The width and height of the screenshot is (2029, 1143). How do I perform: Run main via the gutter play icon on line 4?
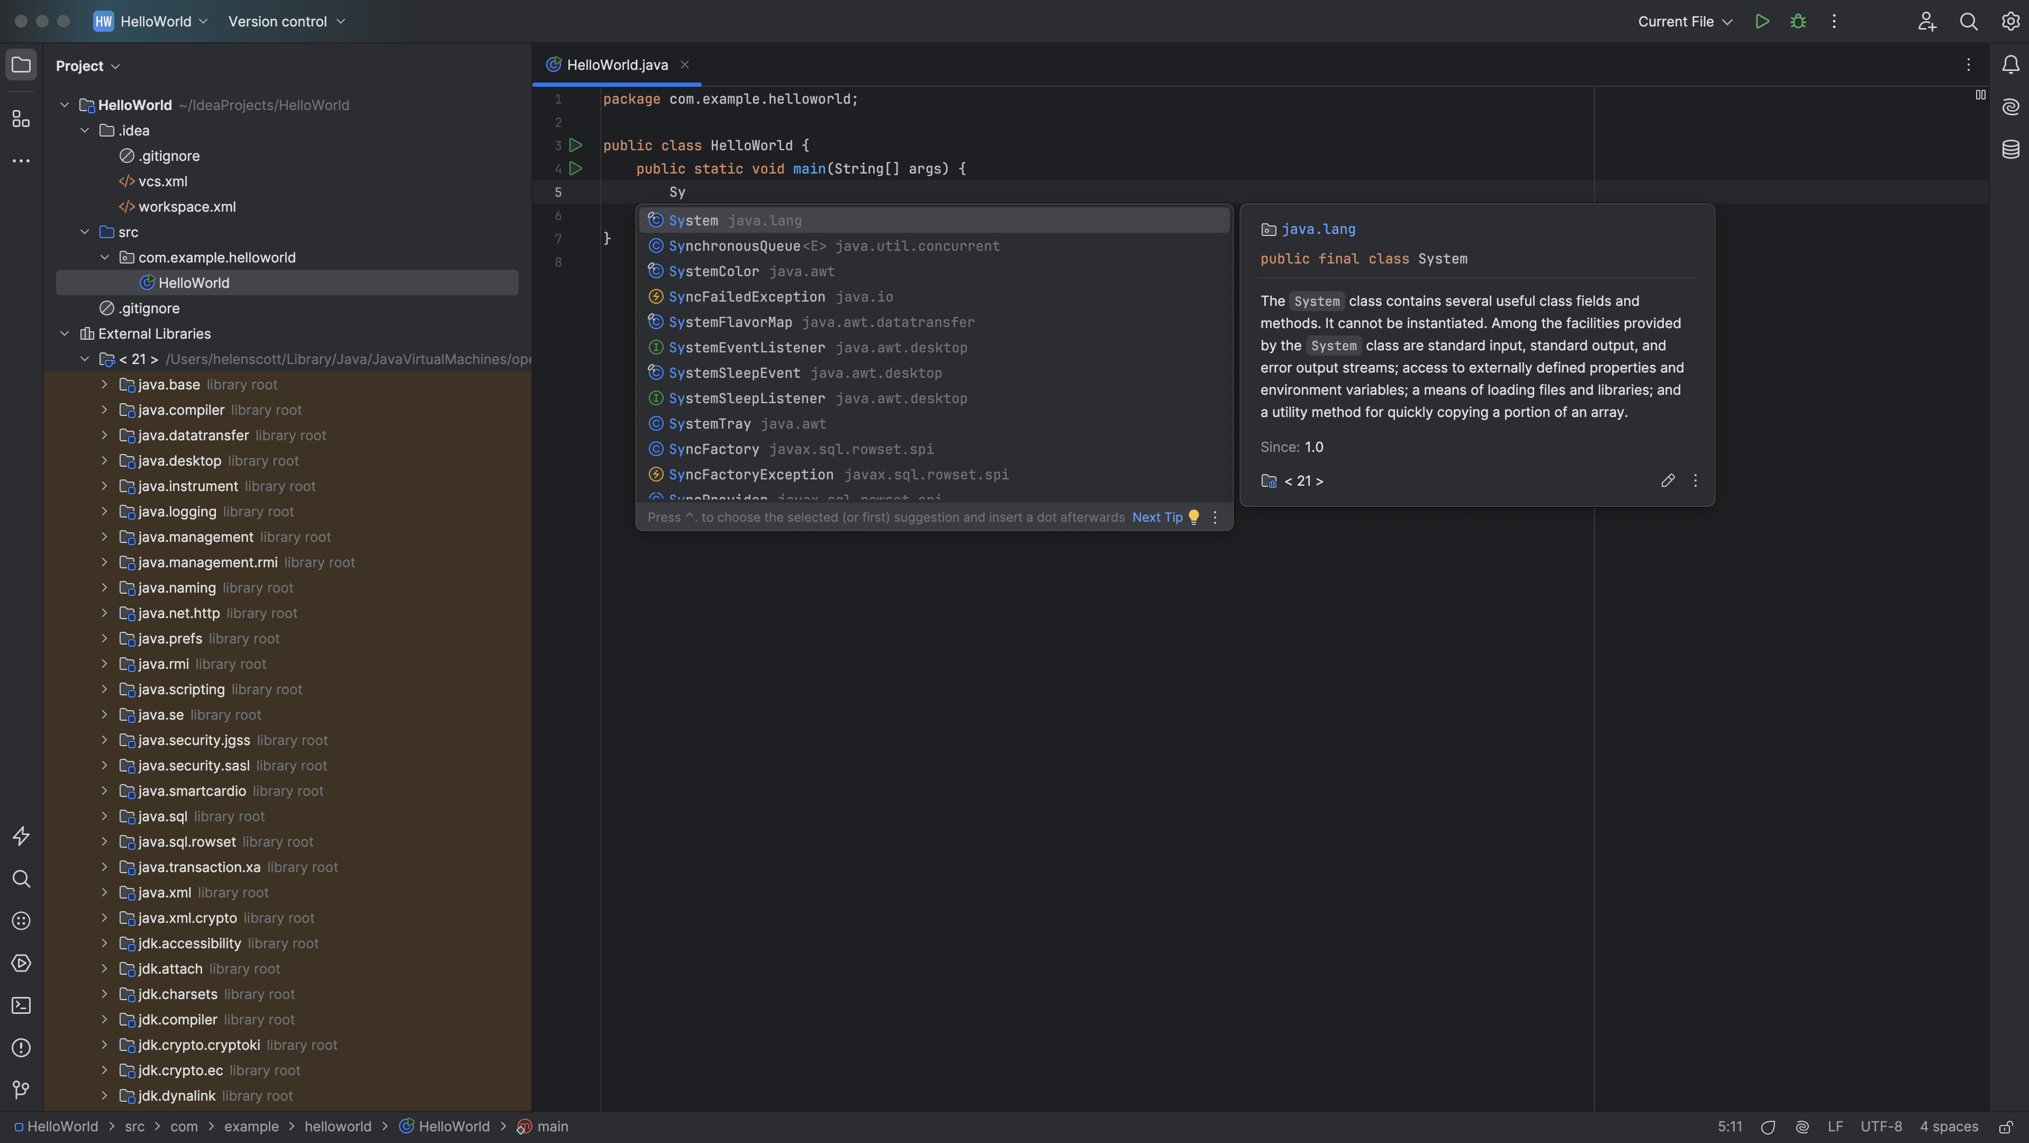[576, 168]
